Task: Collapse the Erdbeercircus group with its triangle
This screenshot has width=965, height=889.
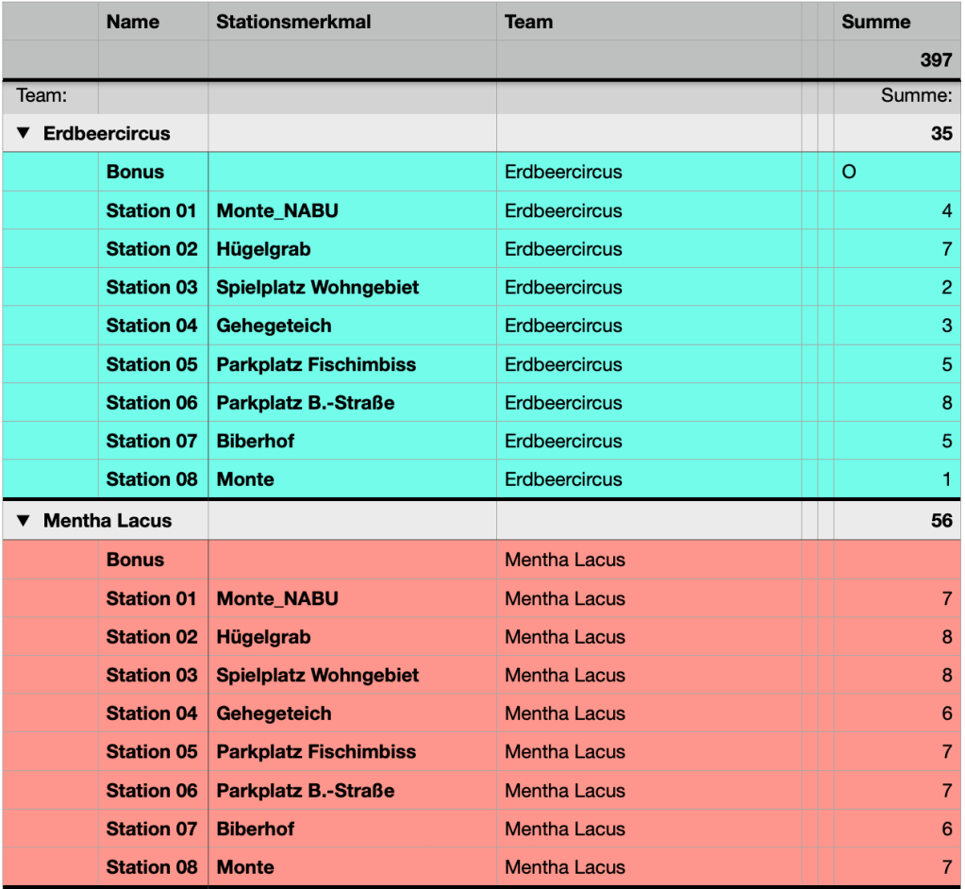Action: 24,134
